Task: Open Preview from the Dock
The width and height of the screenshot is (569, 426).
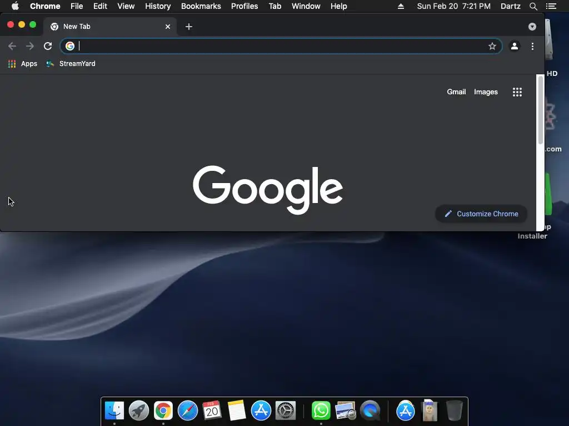Action: 345,410
